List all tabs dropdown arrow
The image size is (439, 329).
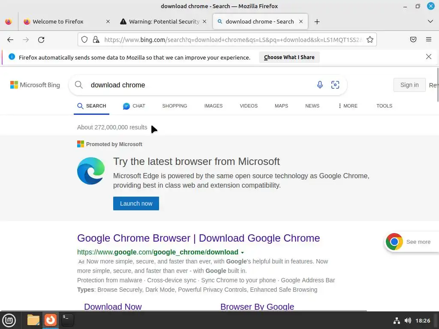pyautogui.click(x=430, y=21)
